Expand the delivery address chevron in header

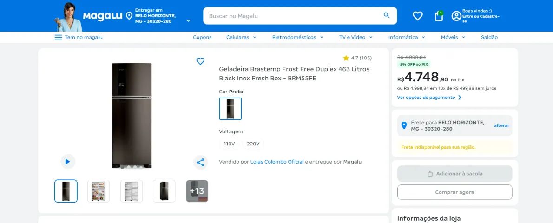[188, 20]
